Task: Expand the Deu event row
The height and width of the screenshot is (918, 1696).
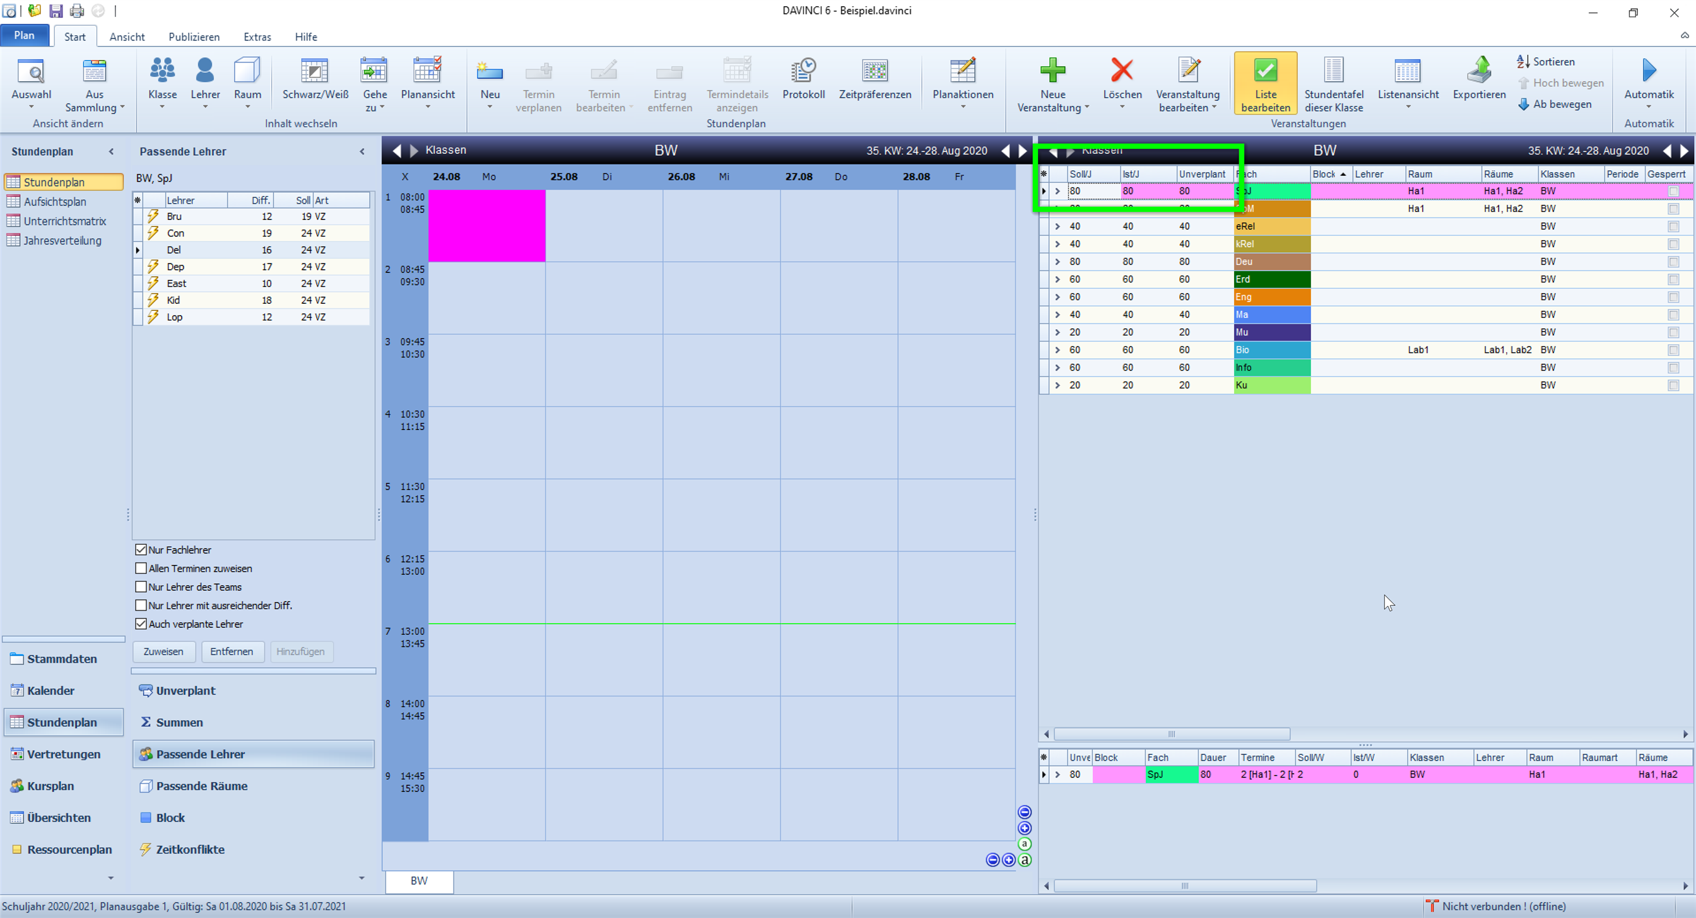Action: (1057, 262)
